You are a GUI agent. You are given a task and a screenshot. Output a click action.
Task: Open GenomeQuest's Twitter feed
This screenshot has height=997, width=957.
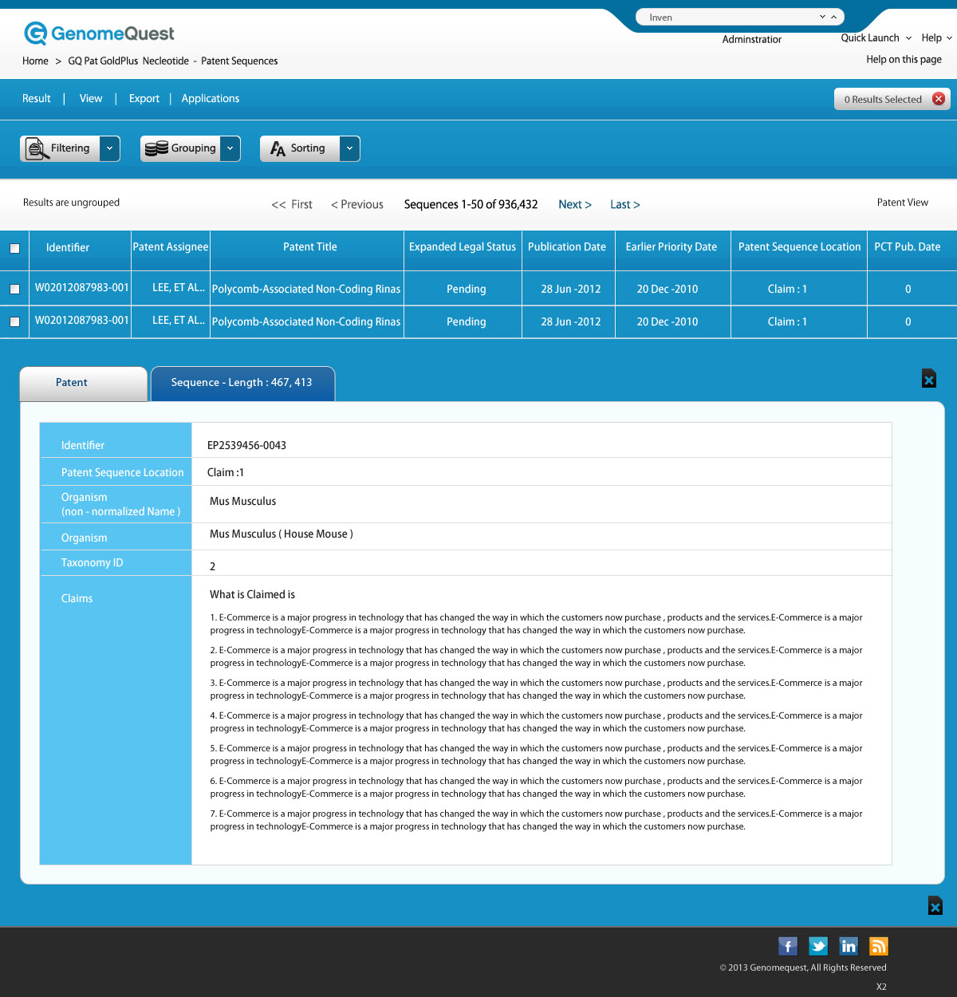tap(817, 946)
